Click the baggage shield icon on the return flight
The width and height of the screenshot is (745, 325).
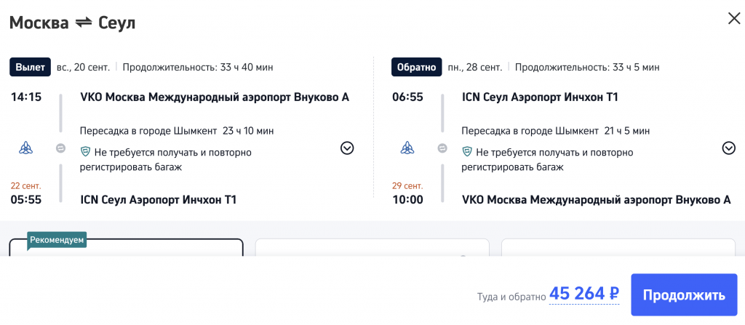pos(467,153)
